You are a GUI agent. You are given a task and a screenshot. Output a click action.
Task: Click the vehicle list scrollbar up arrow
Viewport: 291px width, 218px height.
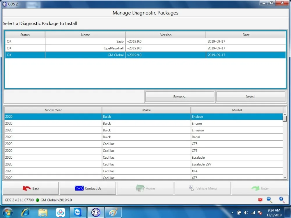pos(285,115)
